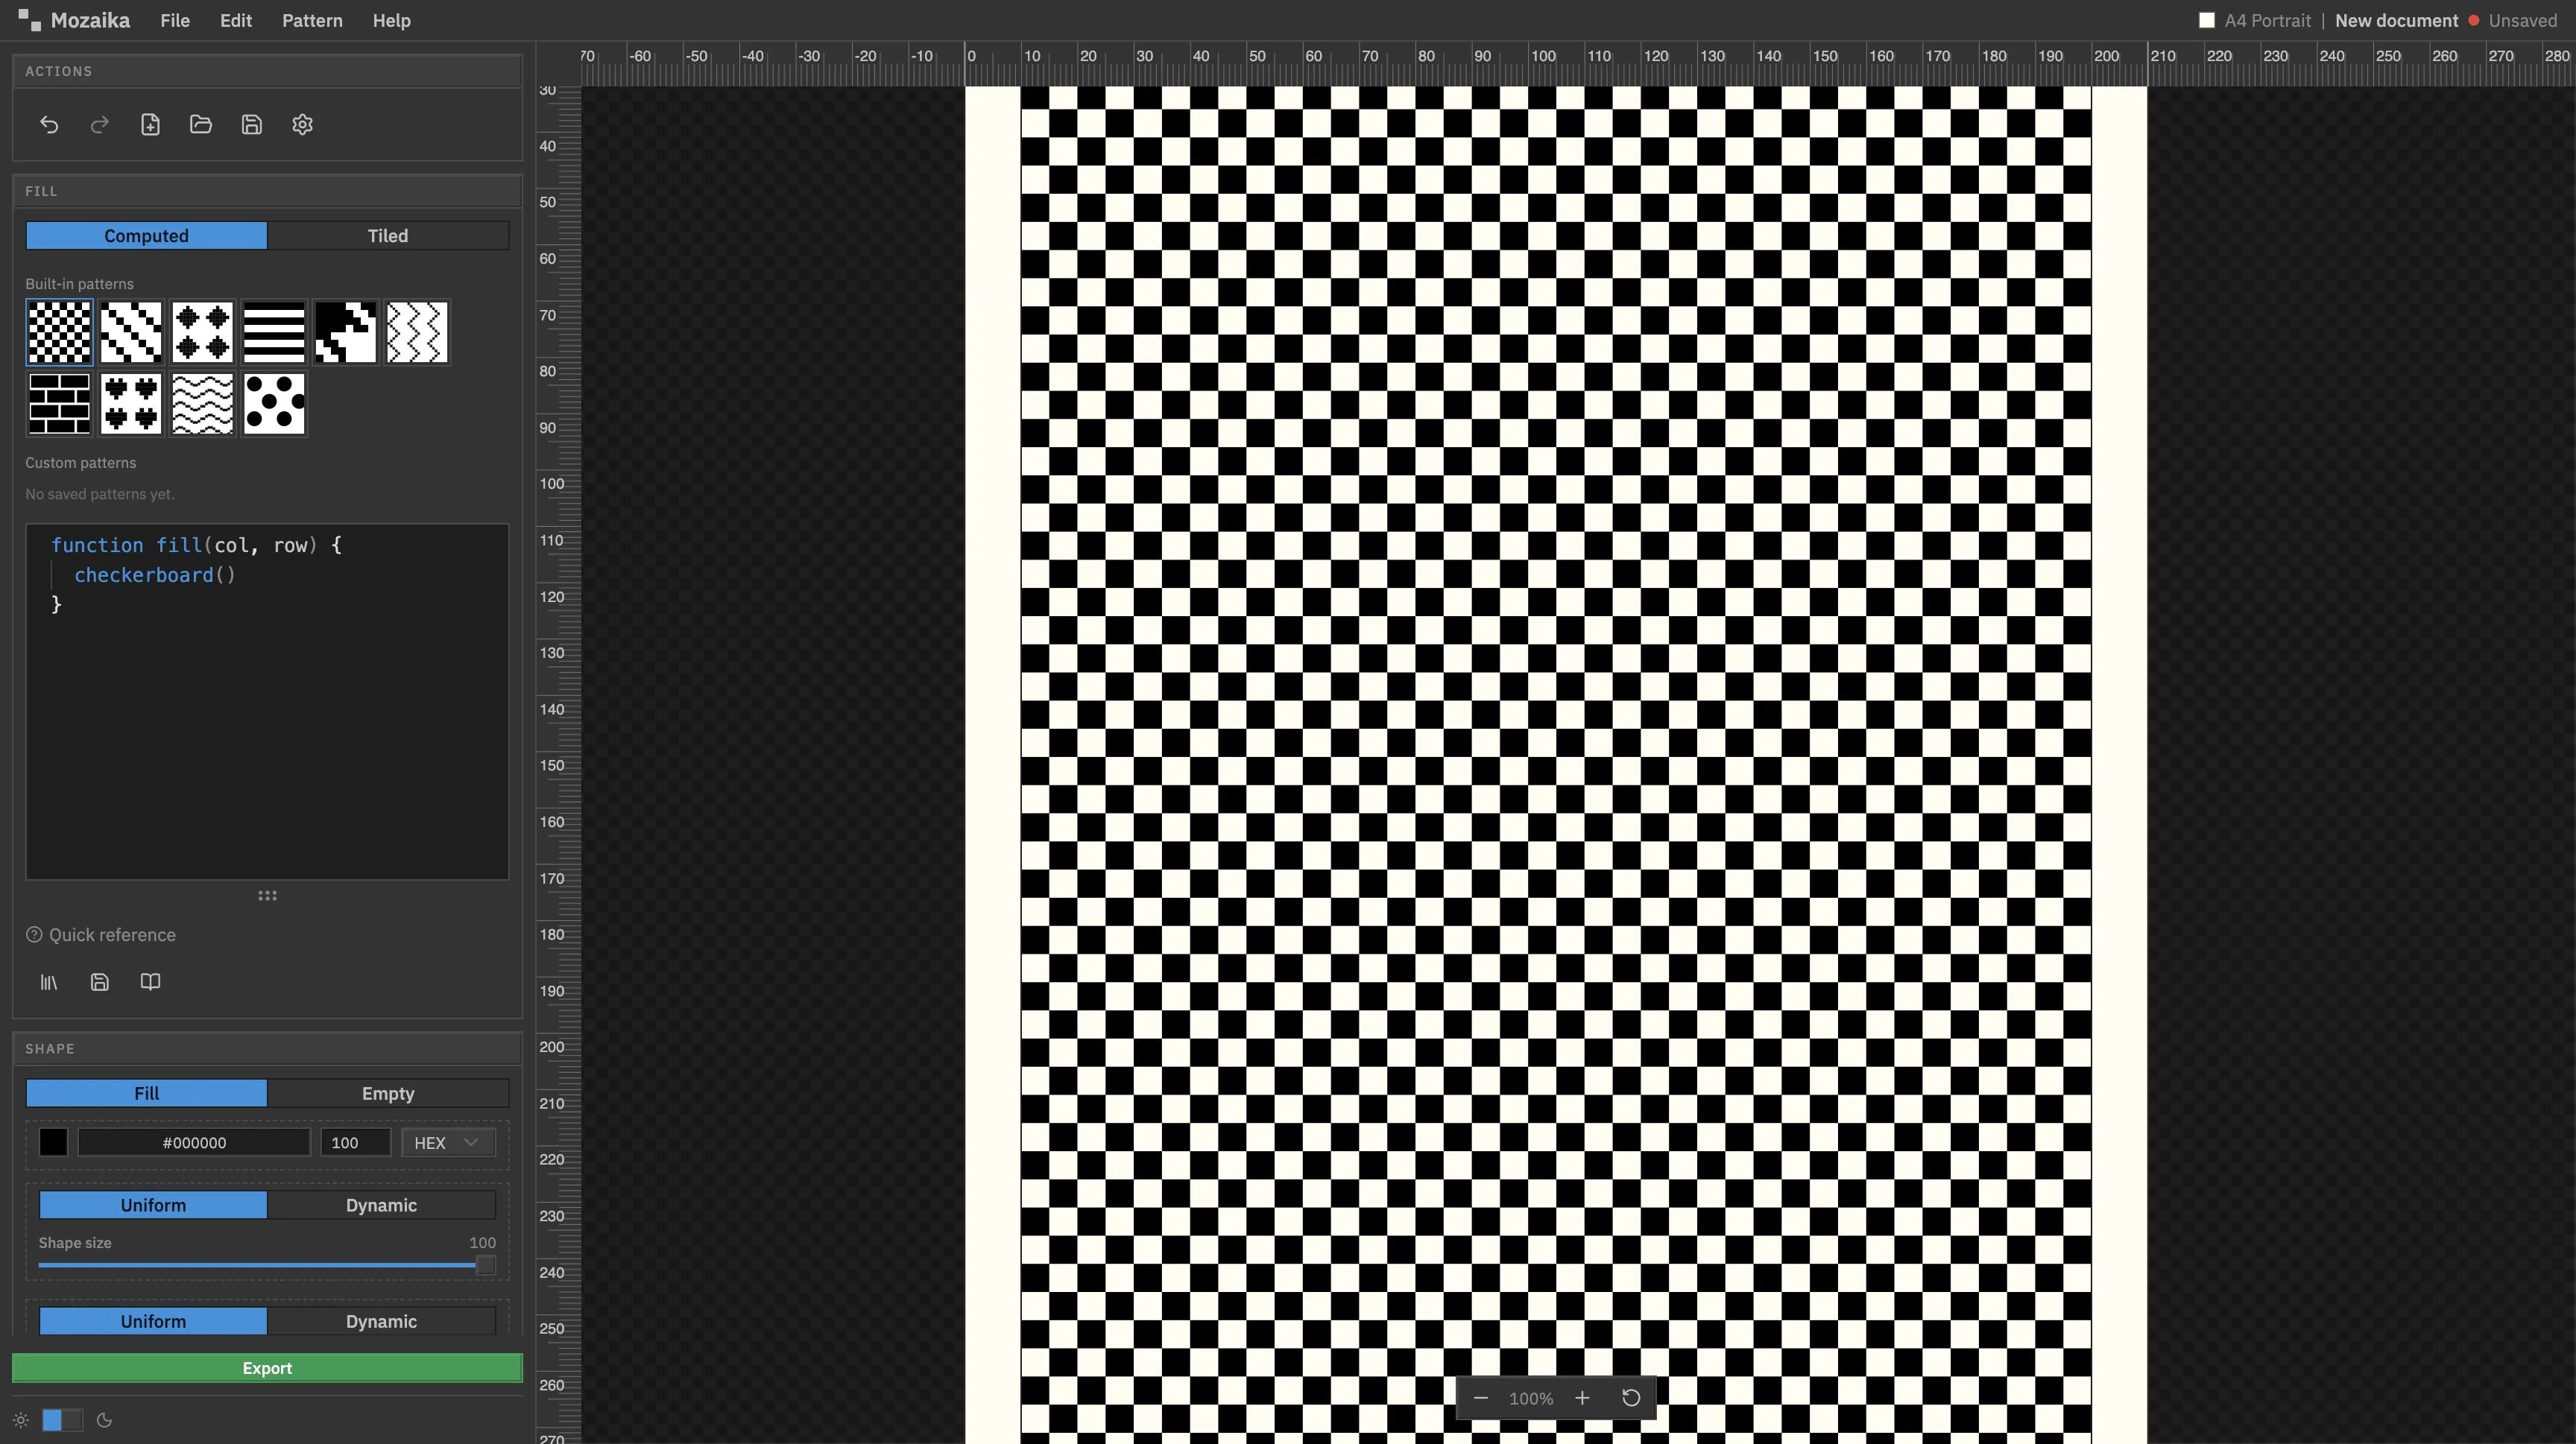Click the open folder icon

[201, 125]
